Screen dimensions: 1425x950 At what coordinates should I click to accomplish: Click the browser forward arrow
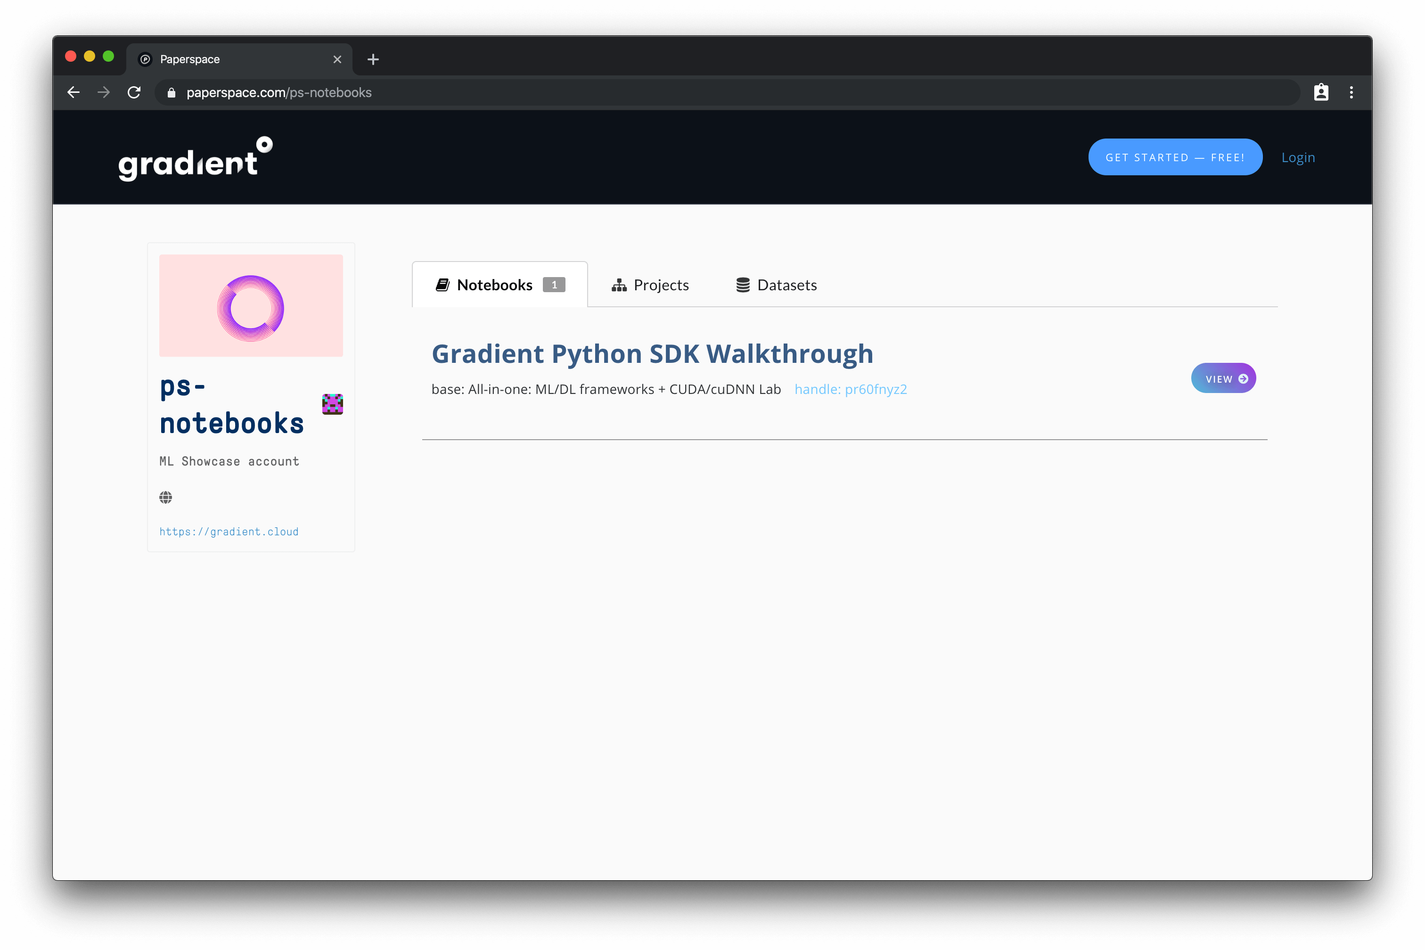tap(104, 92)
